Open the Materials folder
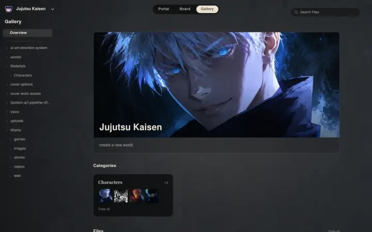Screen dimensions: 372x232 pyautogui.click(x=18, y=67)
